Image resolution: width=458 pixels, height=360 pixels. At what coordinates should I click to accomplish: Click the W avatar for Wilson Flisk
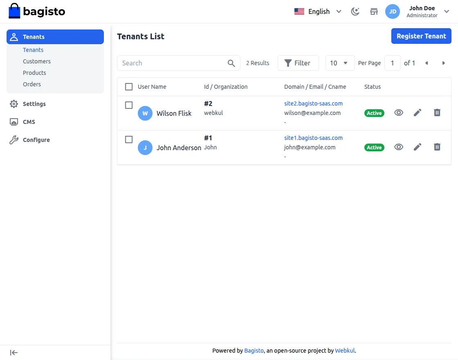click(145, 113)
